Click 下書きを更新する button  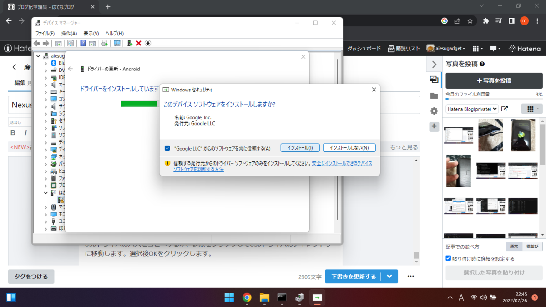pos(354,277)
